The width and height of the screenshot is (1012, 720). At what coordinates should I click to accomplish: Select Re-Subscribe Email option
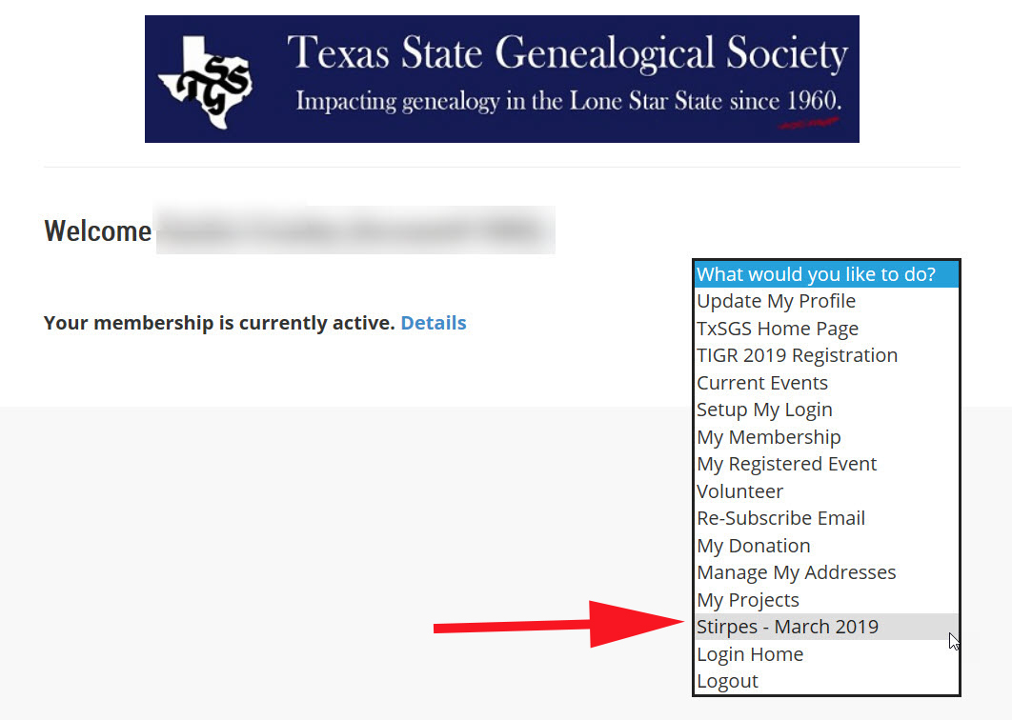(x=780, y=518)
